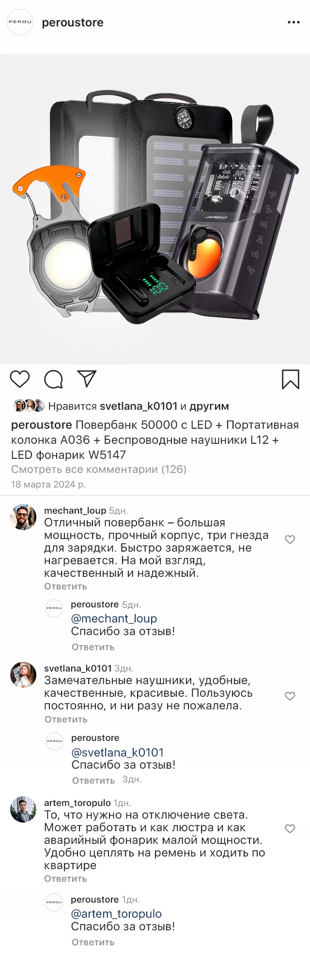Image resolution: width=310 pixels, height=958 pixels.
Task: View svetlana_k0101's avatar profile
Action: 23,675
